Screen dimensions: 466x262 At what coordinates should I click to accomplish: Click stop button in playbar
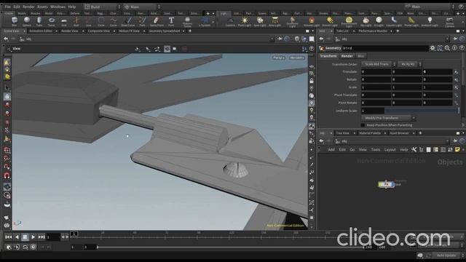pyautogui.click(x=25, y=237)
